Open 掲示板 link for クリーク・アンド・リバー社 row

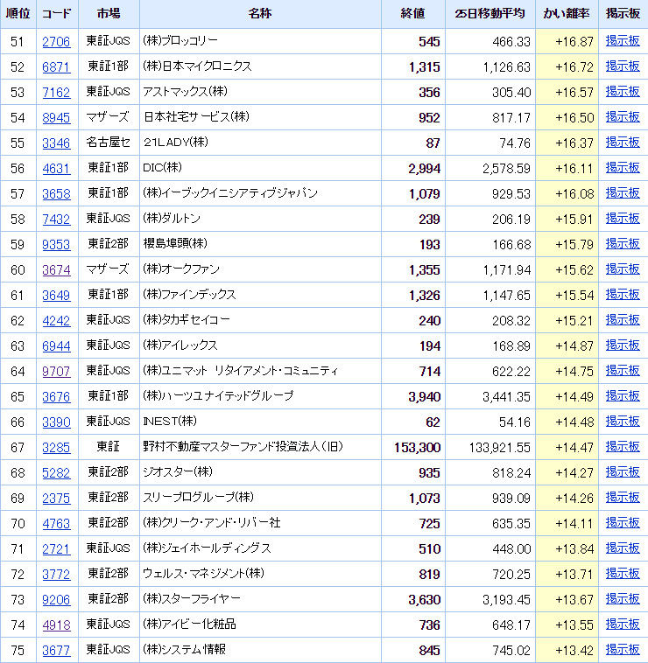tap(623, 523)
